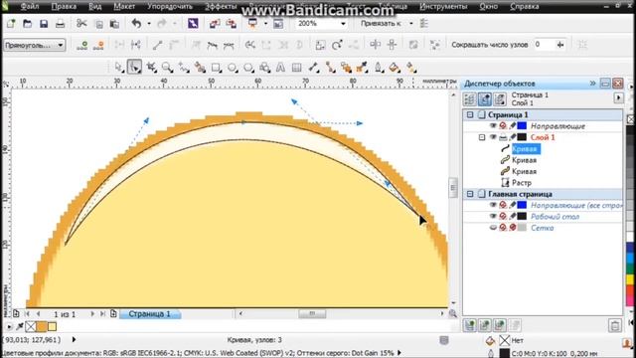Click the no-color X swatch in document palette

point(31,326)
